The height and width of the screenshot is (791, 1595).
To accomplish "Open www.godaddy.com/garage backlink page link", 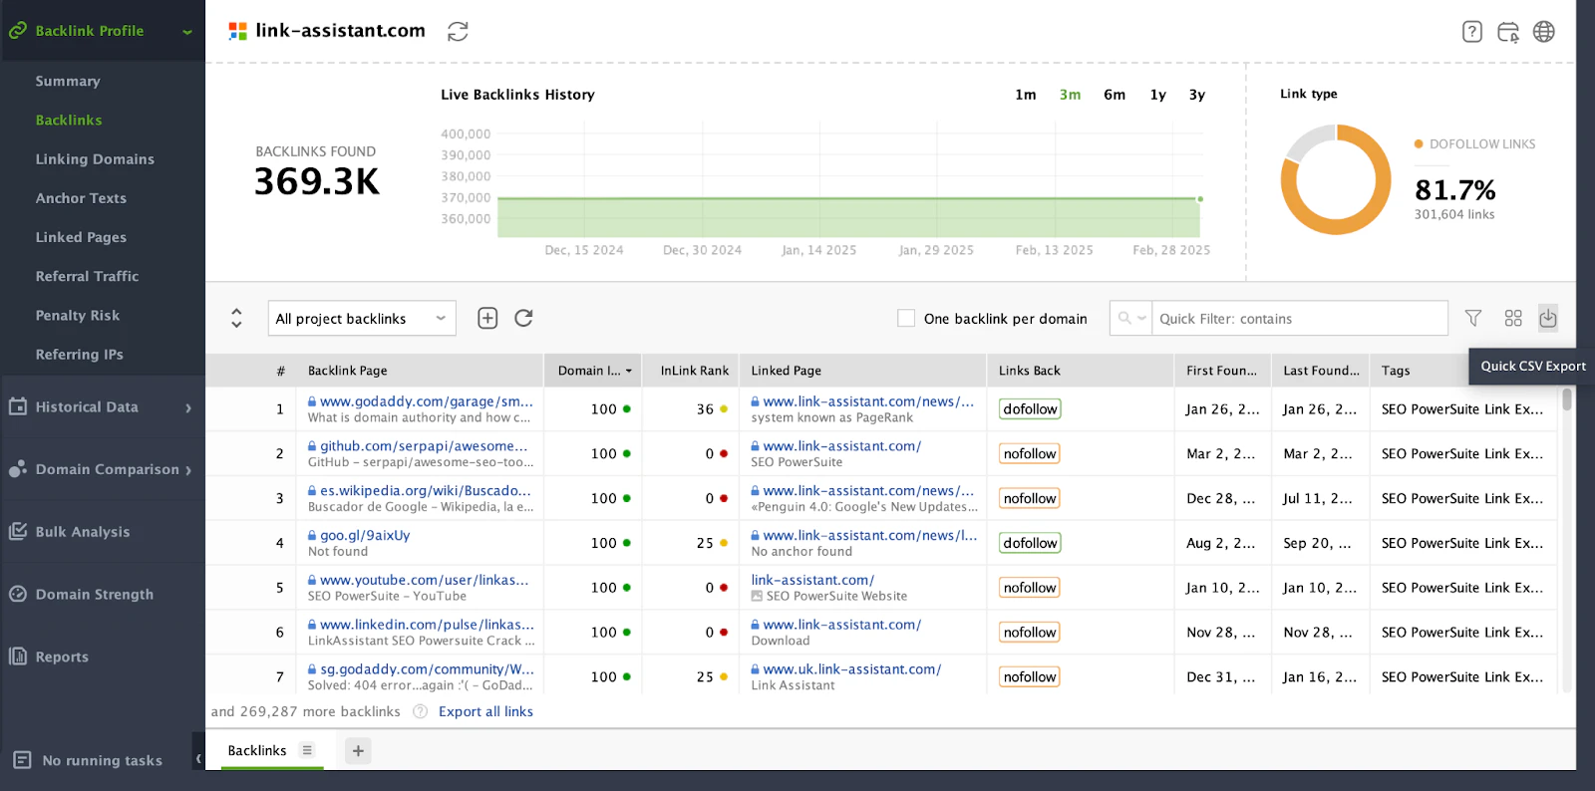I will 427,401.
